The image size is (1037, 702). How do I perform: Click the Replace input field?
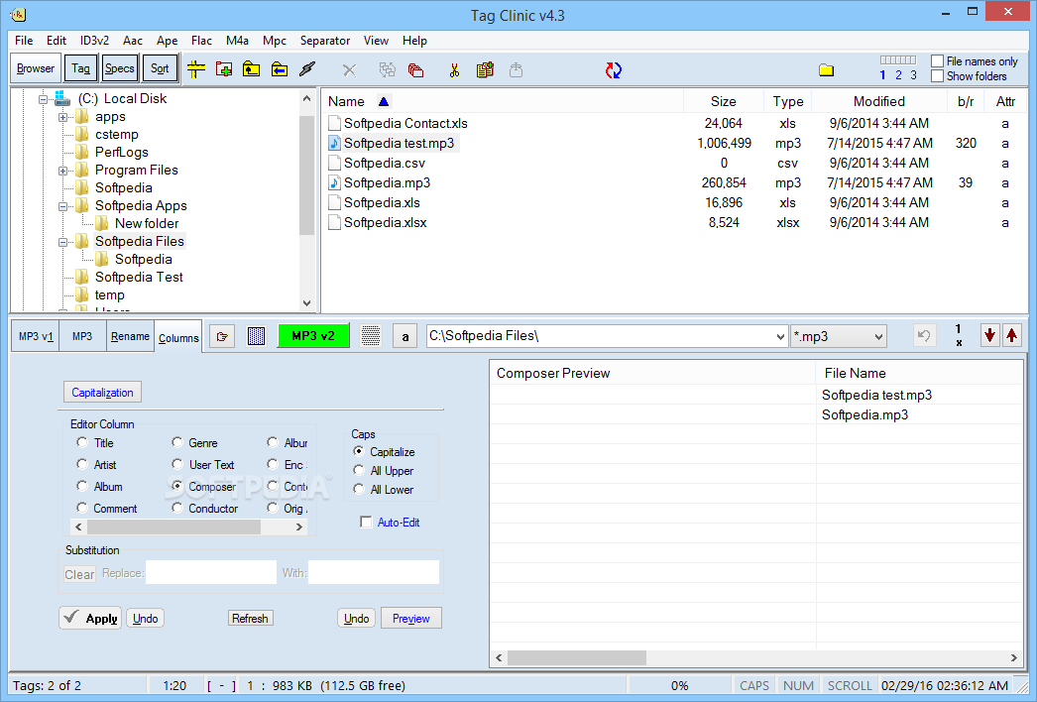pyautogui.click(x=211, y=572)
